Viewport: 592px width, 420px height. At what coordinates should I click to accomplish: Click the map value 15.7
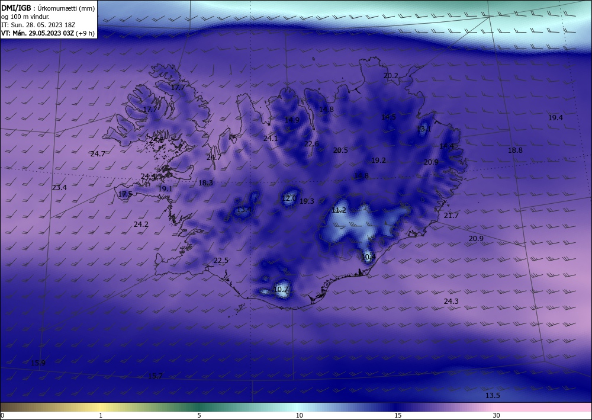[x=155, y=376]
